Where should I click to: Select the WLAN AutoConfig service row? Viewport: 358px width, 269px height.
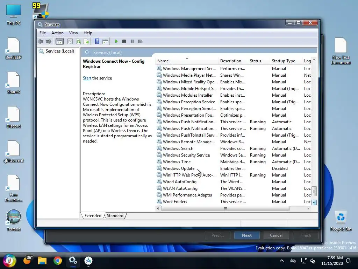[233, 188]
